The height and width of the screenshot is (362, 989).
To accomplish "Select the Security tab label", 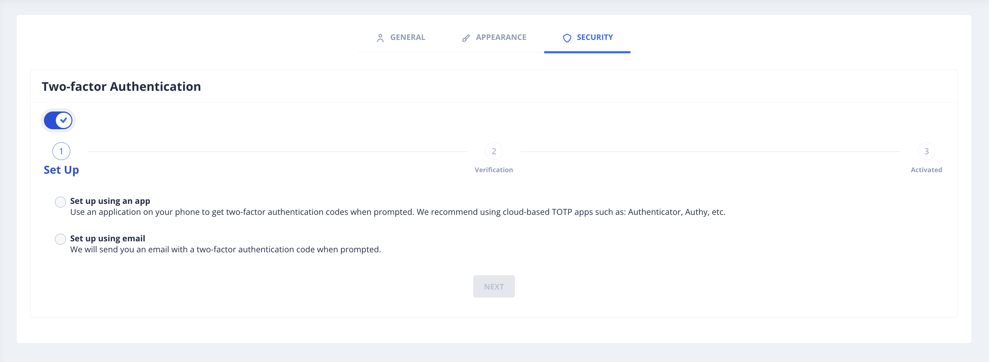I will [x=594, y=37].
